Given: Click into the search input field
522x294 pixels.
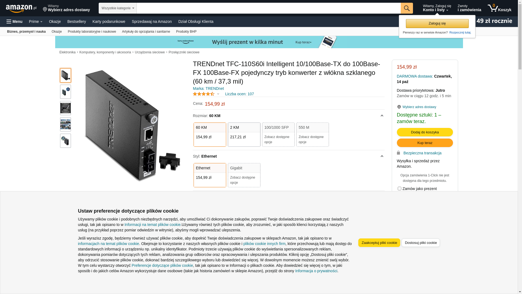Looking at the screenshot, I should [268, 8].
